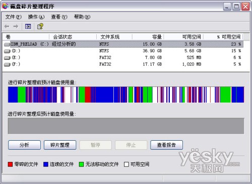
Task: Click the Back arrow toolbar icon
Action: point(7,26)
